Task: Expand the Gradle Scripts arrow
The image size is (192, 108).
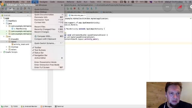Action: click(x=1, y=52)
